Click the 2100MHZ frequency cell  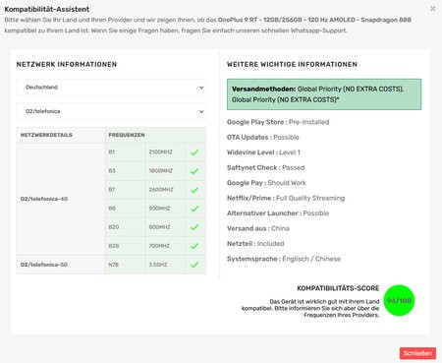click(160, 152)
